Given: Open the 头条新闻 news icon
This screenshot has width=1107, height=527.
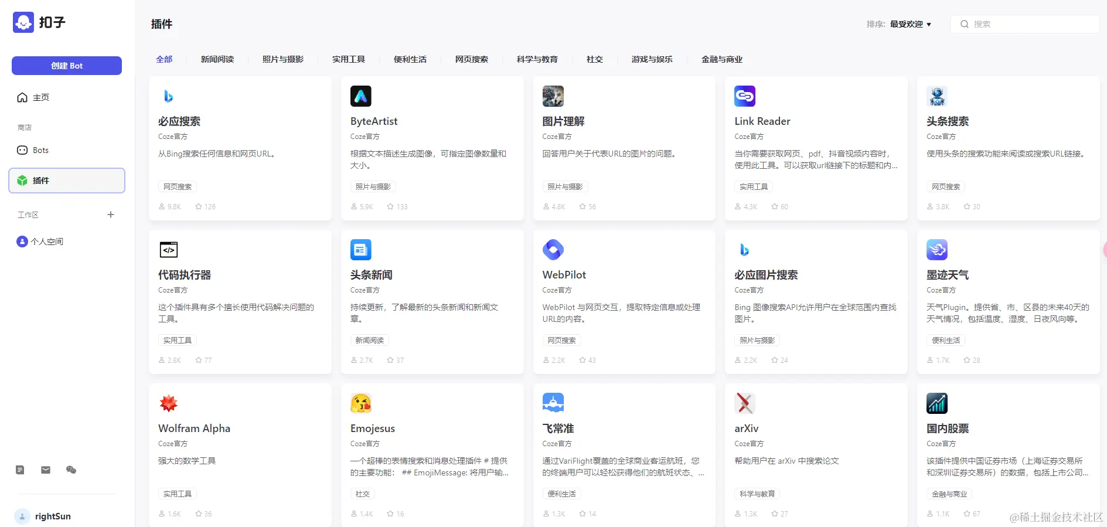Looking at the screenshot, I should [361, 250].
